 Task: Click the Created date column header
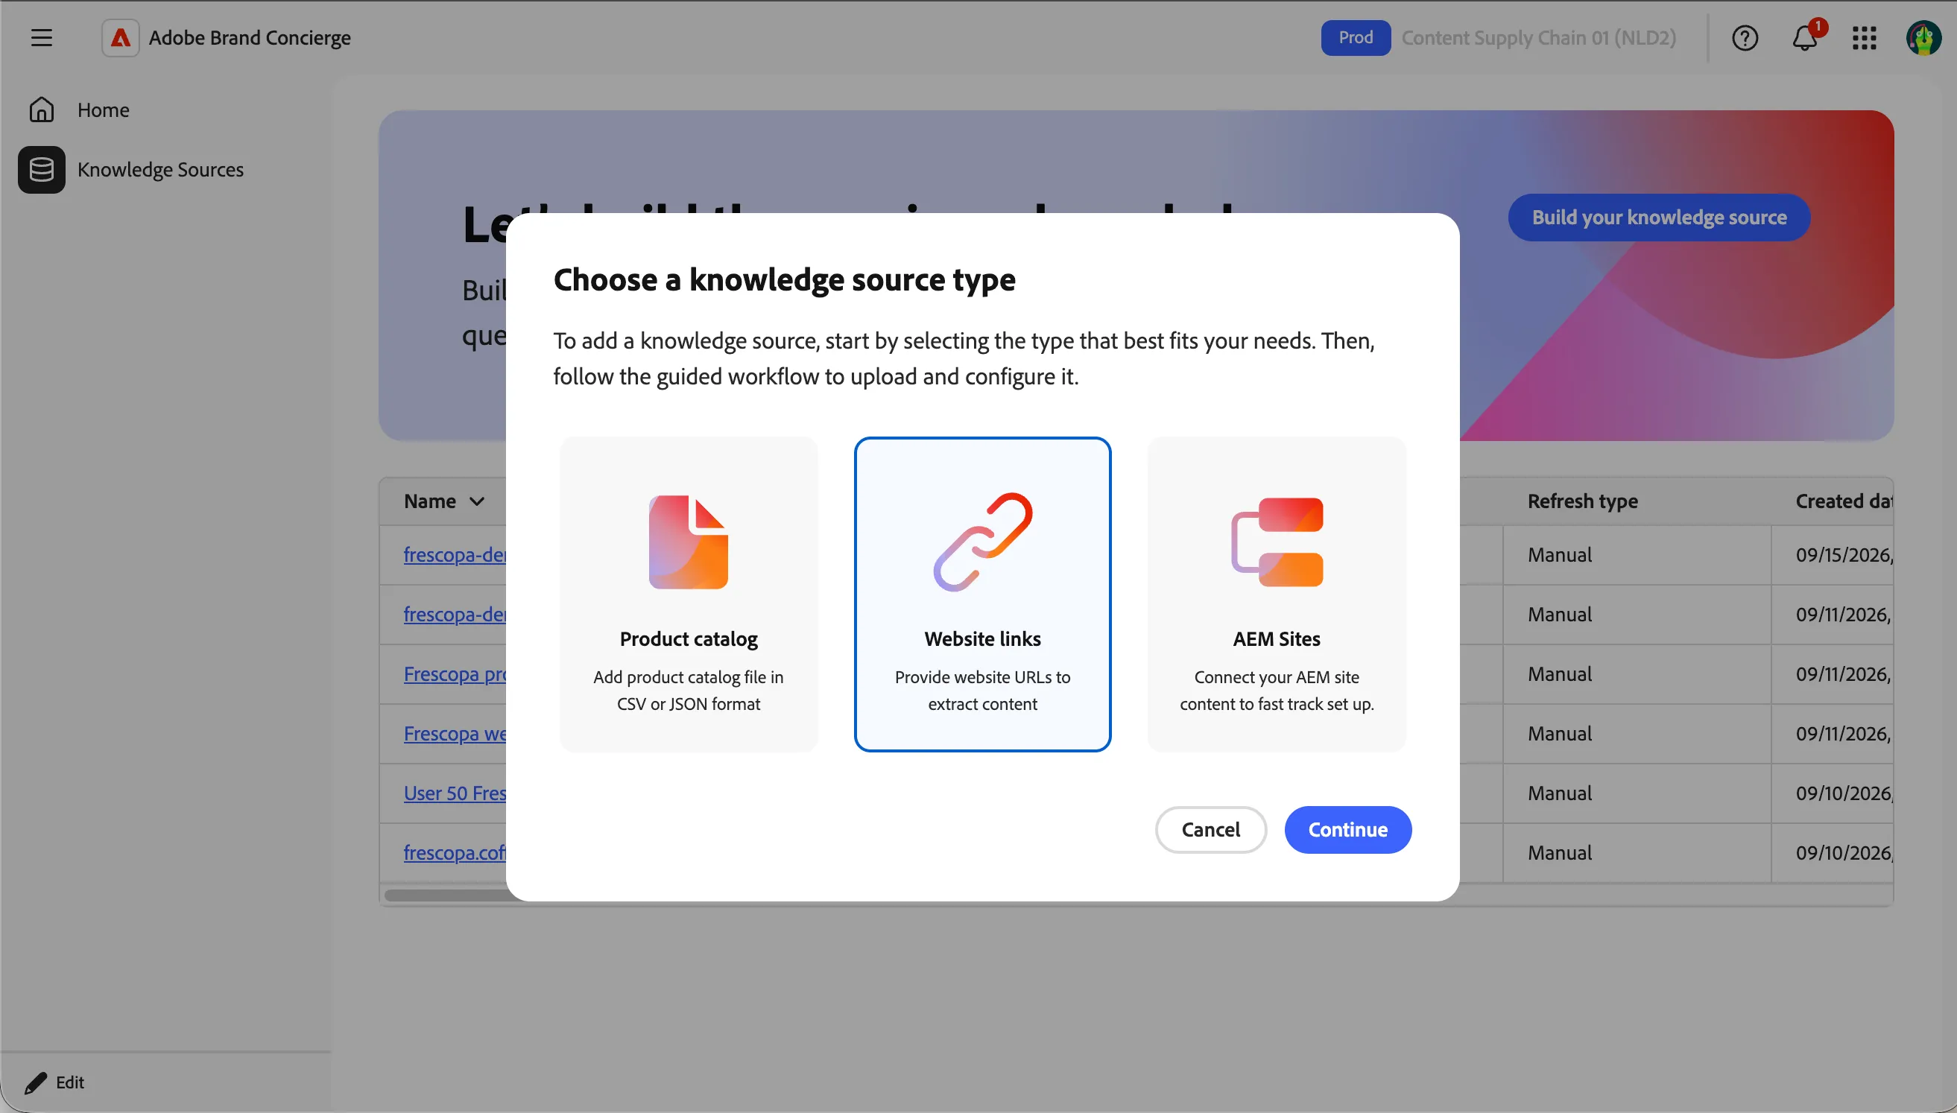(x=1844, y=501)
